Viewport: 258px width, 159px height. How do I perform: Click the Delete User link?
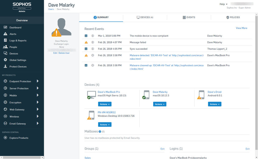pos(64,53)
